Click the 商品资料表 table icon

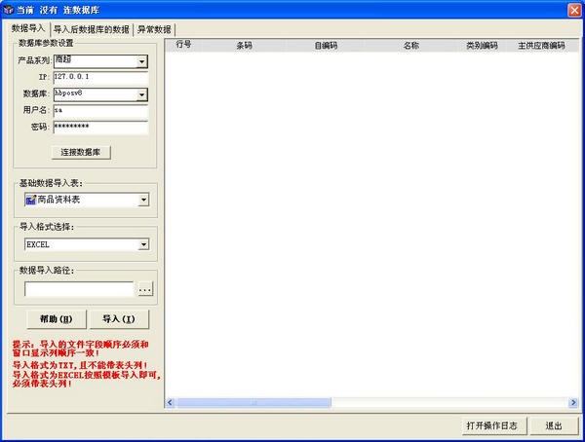(30, 201)
